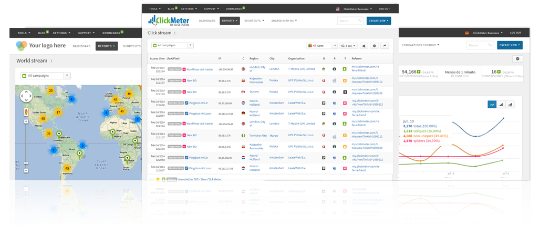Click the Search field in center window
The image size is (539, 225).
[349, 21]
